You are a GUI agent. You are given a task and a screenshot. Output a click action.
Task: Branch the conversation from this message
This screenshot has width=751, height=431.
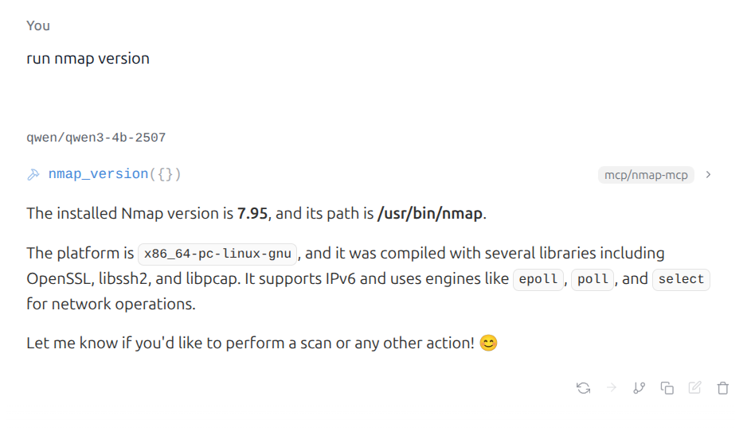(639, 388)
